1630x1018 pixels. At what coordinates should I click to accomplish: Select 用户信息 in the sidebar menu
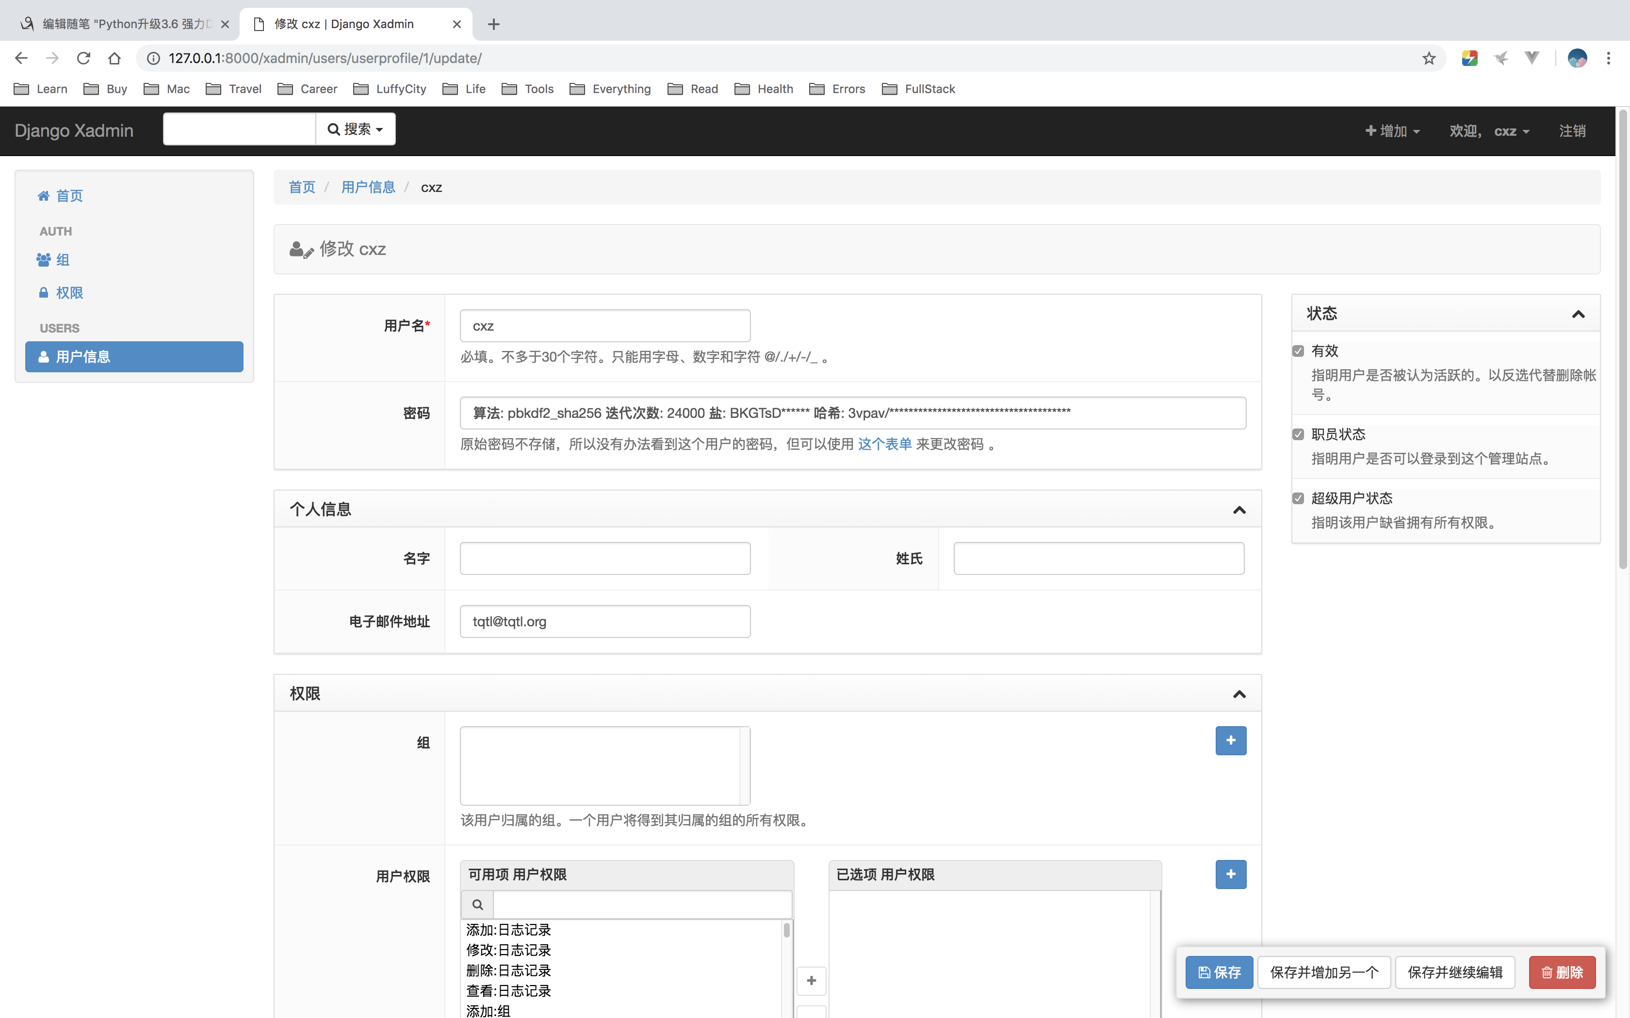coord(134,357)
